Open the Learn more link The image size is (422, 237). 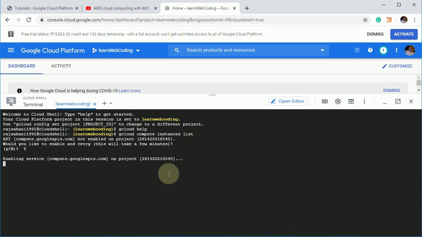130,91
